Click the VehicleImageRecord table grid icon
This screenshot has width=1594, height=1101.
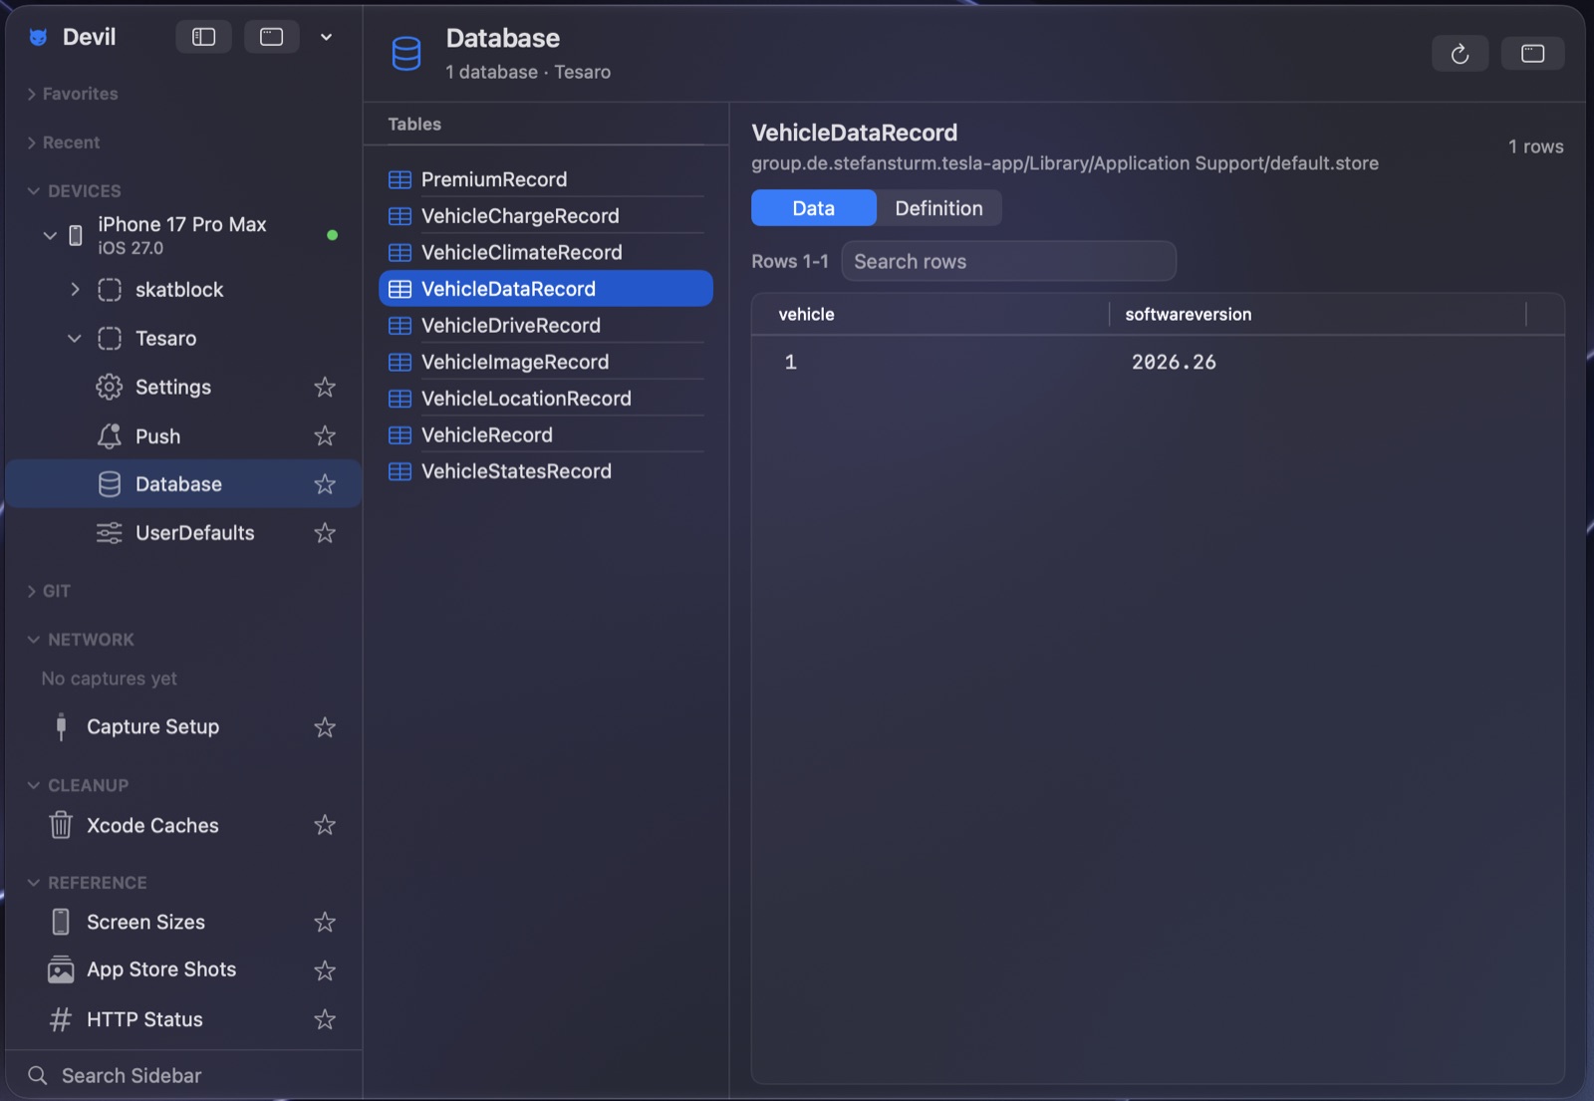point(399,362)
